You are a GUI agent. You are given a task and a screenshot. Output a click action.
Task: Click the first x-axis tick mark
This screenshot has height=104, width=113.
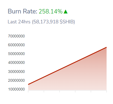point(28,91)
